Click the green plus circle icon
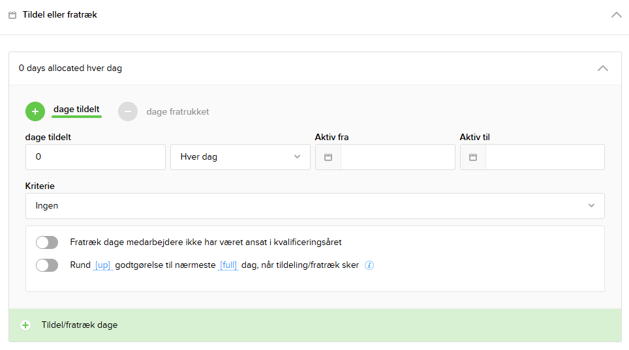 coord(35,111)
